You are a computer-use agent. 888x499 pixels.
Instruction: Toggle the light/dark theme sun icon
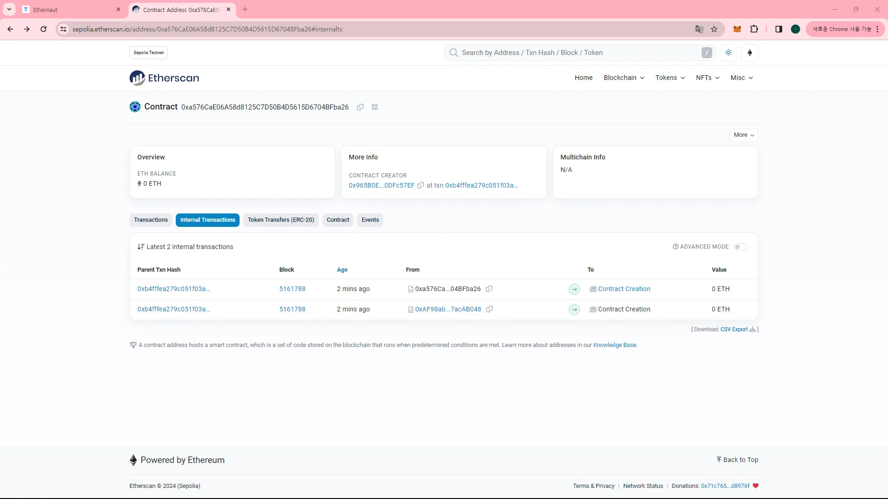pyautogui.click(x=728, y=53)
